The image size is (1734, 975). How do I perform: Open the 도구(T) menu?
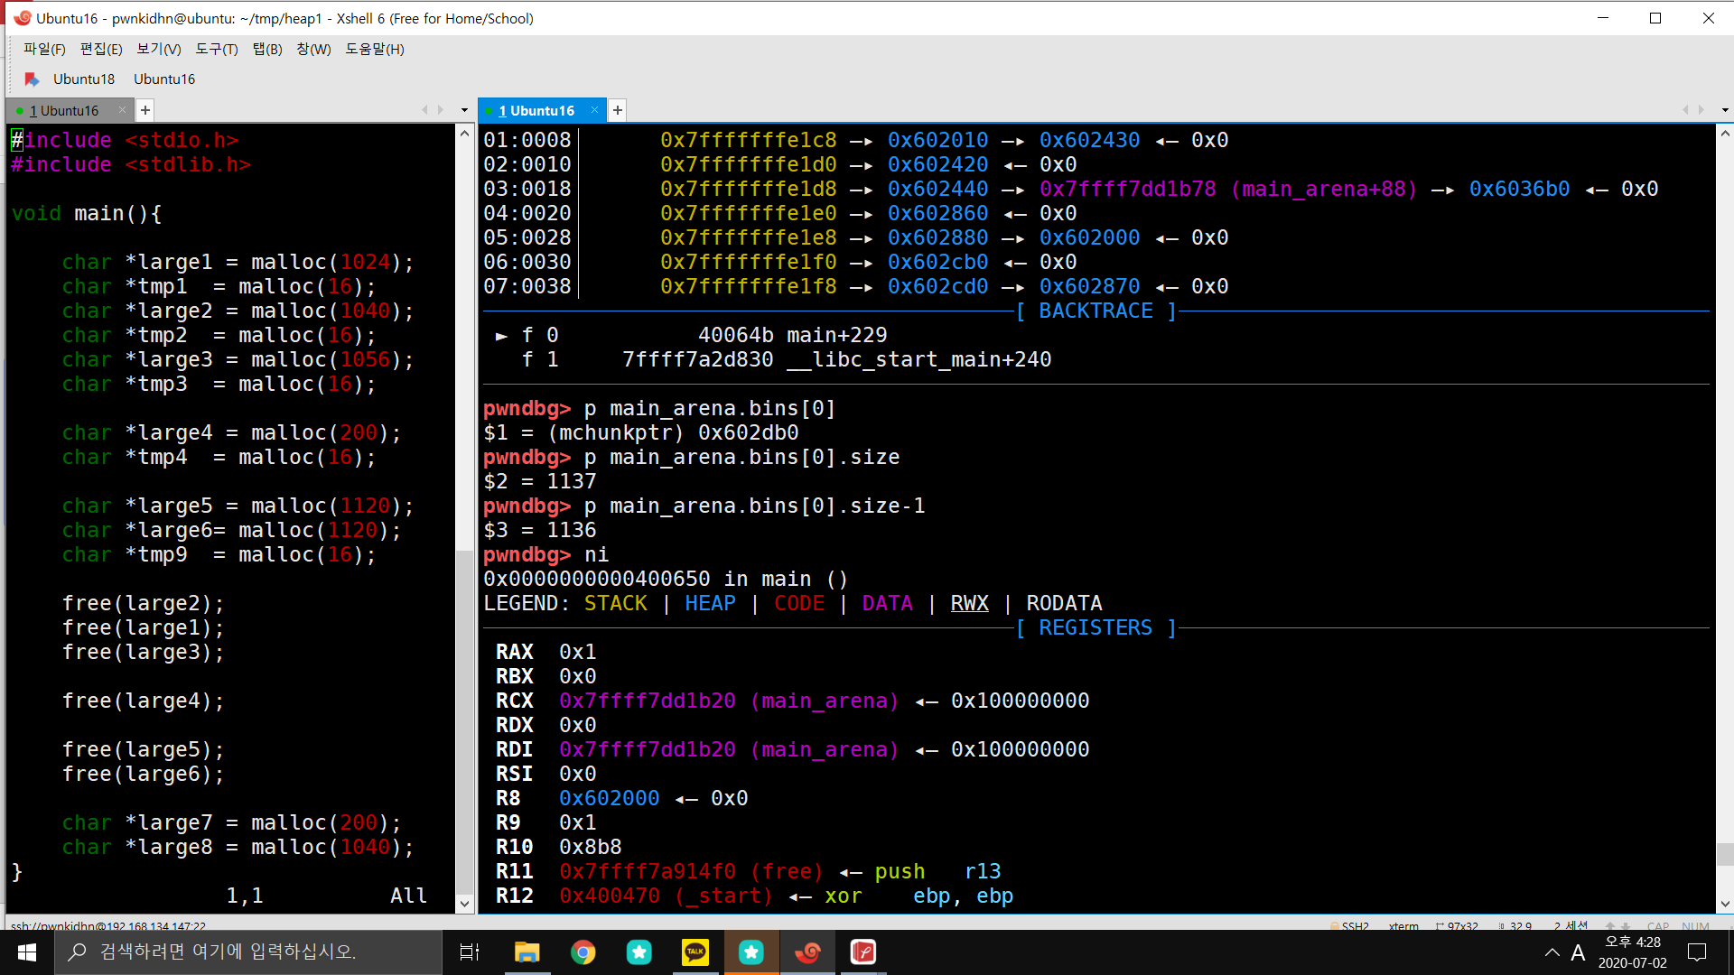[217, 49]
